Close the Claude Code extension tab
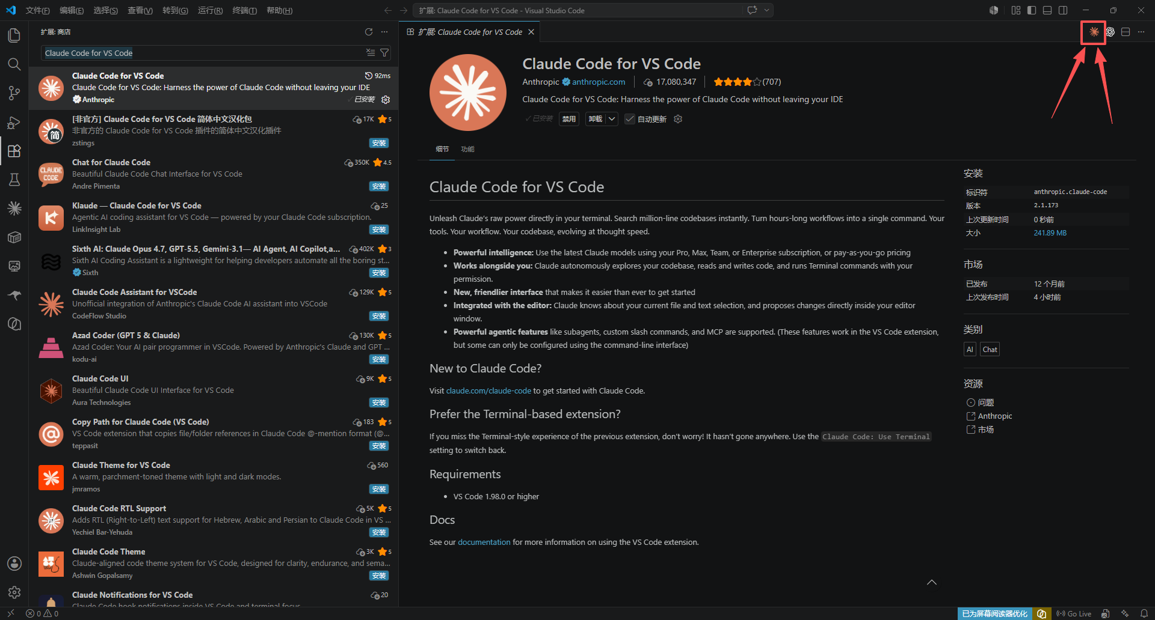1155x620 pixels. pos(531,32)
